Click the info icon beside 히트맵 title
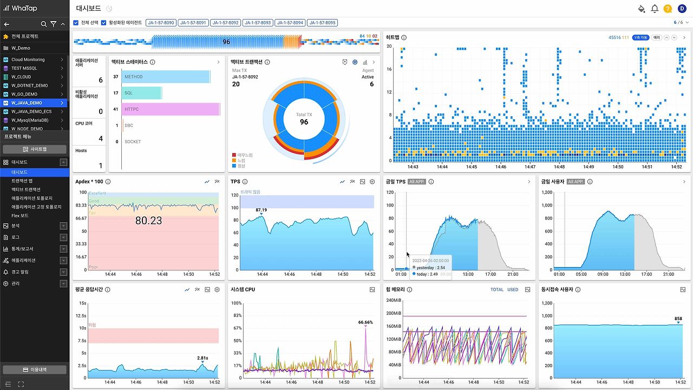The height and width of the screenshot is (390, 693). pyautogui.click(x=404, y=37)
